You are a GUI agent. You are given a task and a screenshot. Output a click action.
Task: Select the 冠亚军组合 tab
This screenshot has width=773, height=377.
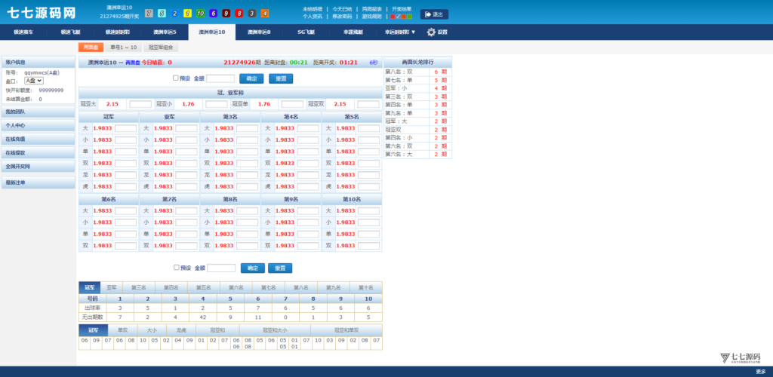click(159, 48)
